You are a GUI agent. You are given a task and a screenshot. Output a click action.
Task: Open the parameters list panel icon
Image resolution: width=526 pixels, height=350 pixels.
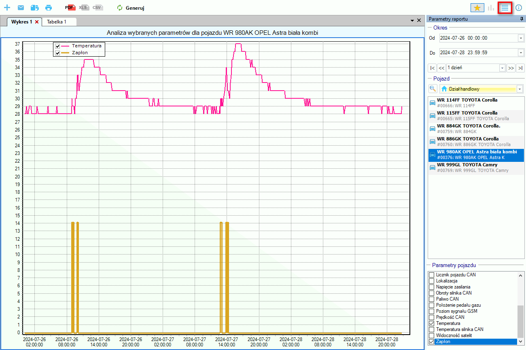(505, 7)
